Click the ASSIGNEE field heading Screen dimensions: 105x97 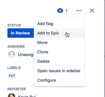tap(16, 47)
